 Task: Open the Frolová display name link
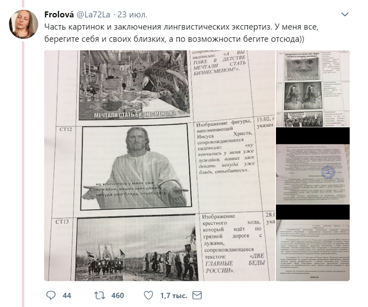point(59,15)
